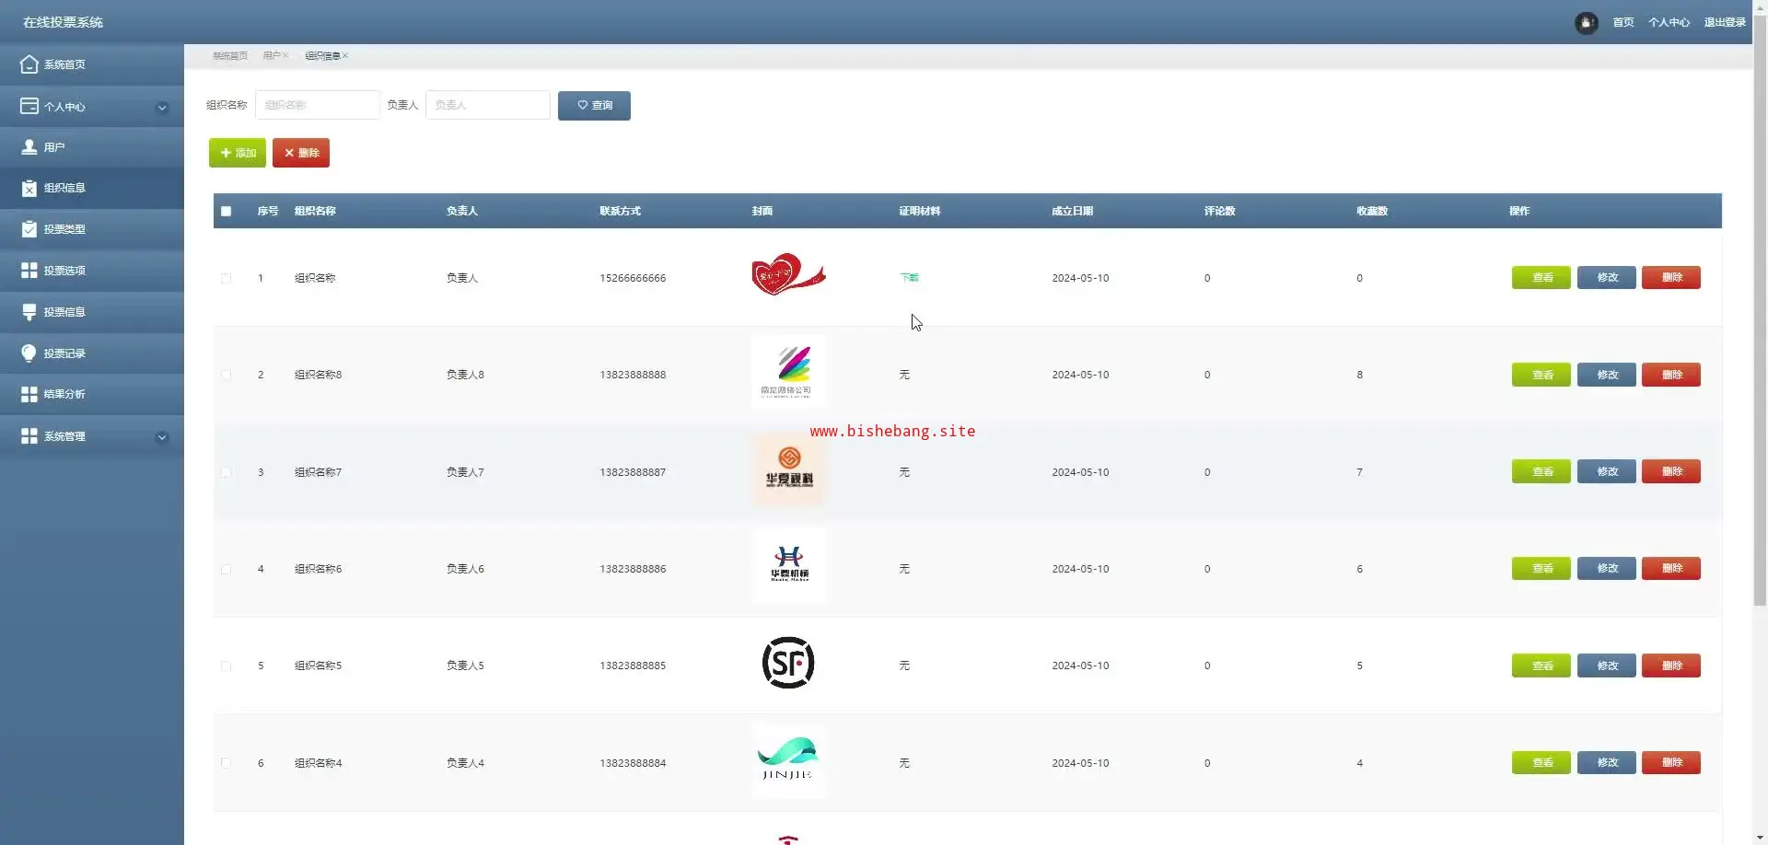Image resolution: width=1768 pixels, height=845 pixels.
Task: View the 组织名称6 record
Action: pyautogui.click(x=1541, y=569)
